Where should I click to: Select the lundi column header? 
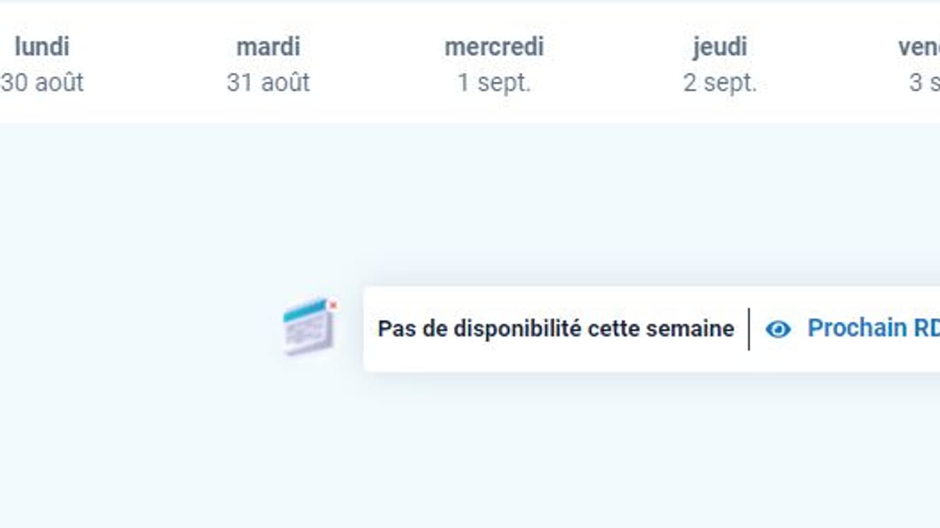(42, 47)
